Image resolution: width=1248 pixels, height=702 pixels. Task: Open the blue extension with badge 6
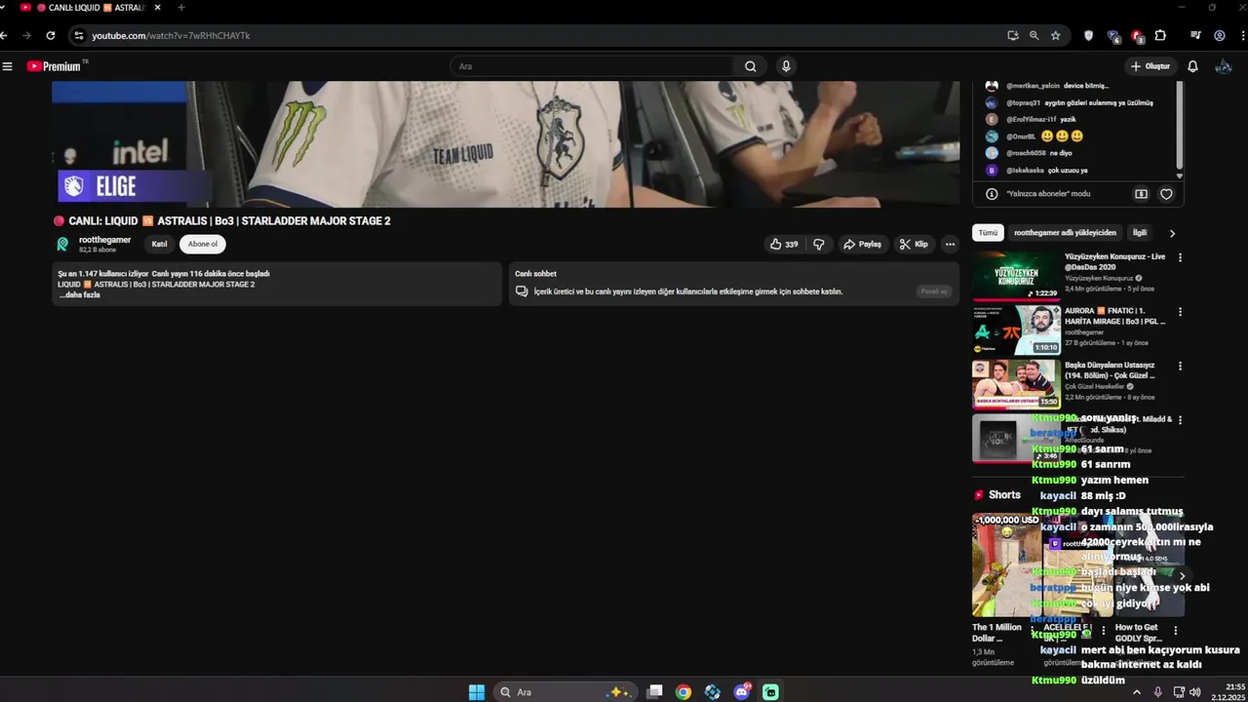coord(1113,36)
